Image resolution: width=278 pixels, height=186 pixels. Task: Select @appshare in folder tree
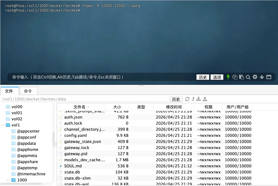pyautogui.click(x=28, y=162)
